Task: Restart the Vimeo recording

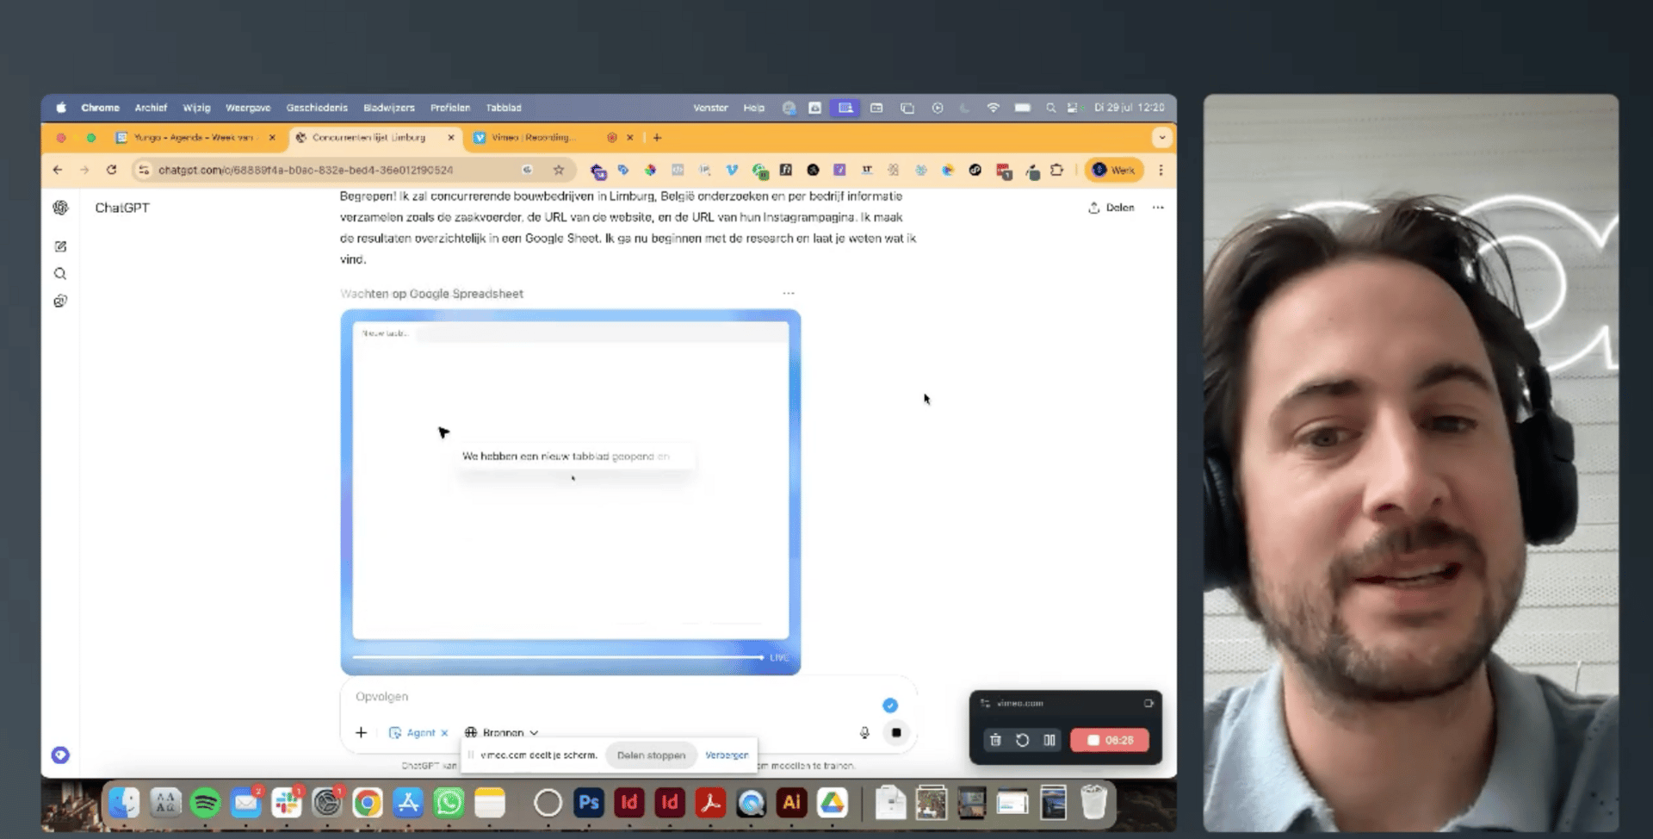Action: click(x=1022, y=740)
